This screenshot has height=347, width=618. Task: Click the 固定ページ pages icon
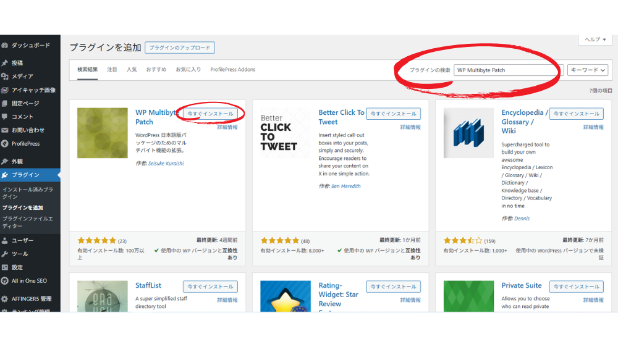(x=5, y=104)
